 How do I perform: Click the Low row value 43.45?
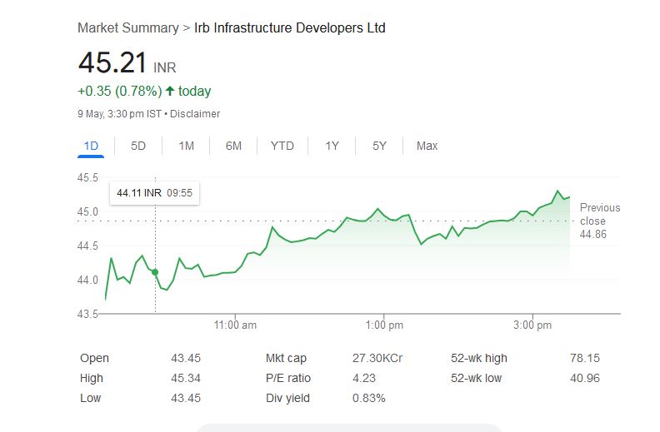click(x=186, y=398)
